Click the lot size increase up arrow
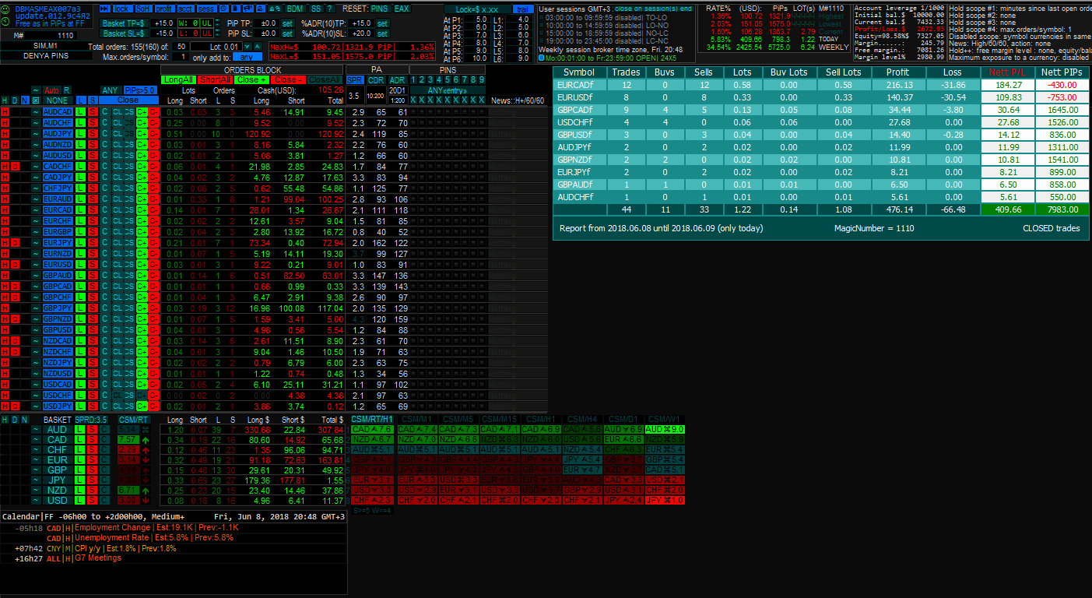The height and width of the screenshot is (598, 1092). [258, 47]
